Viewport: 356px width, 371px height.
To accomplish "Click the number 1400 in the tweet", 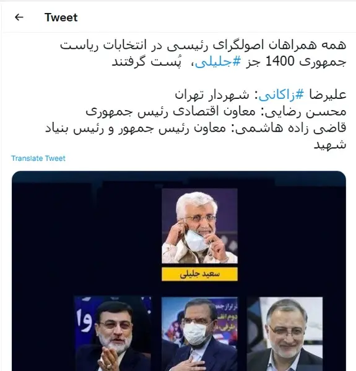I will pyautogui.click(x=280, y=61).
